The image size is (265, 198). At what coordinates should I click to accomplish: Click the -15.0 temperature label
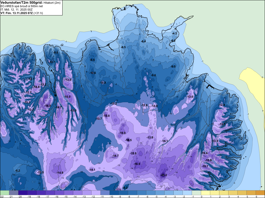(67, 97)
